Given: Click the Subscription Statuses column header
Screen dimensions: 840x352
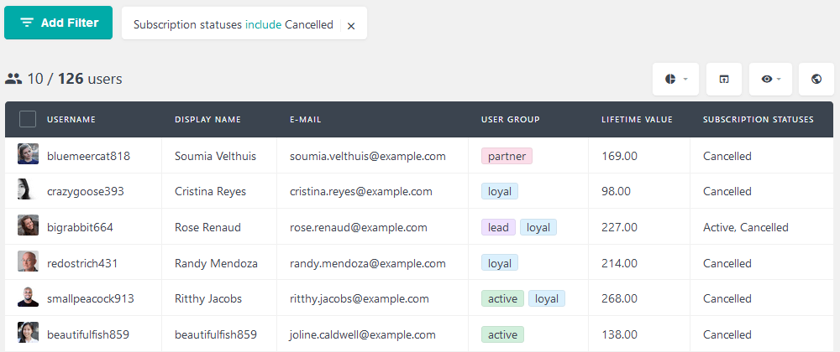Looking at the screenshot, I should (x=758, y=120).
